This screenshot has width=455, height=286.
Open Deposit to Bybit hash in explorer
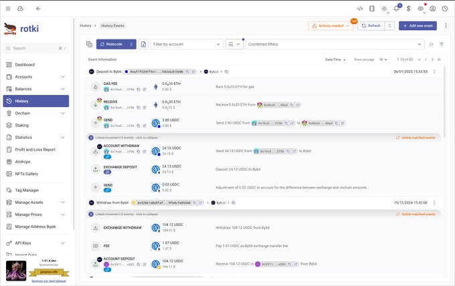click(x=193, y=71)
